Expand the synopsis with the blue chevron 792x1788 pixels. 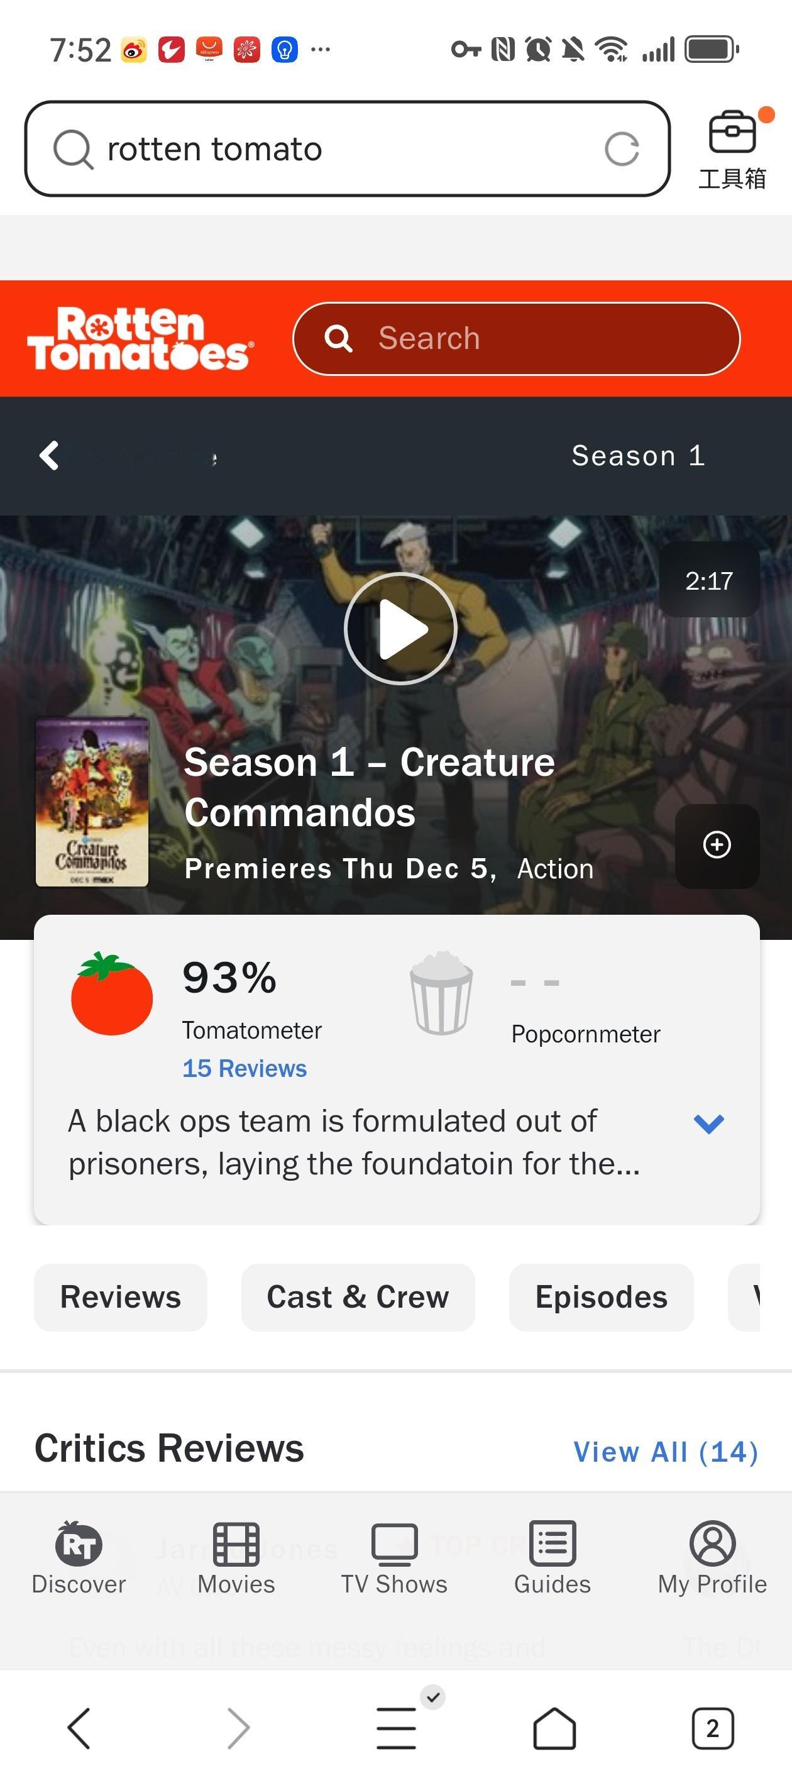pos(708,1123)
